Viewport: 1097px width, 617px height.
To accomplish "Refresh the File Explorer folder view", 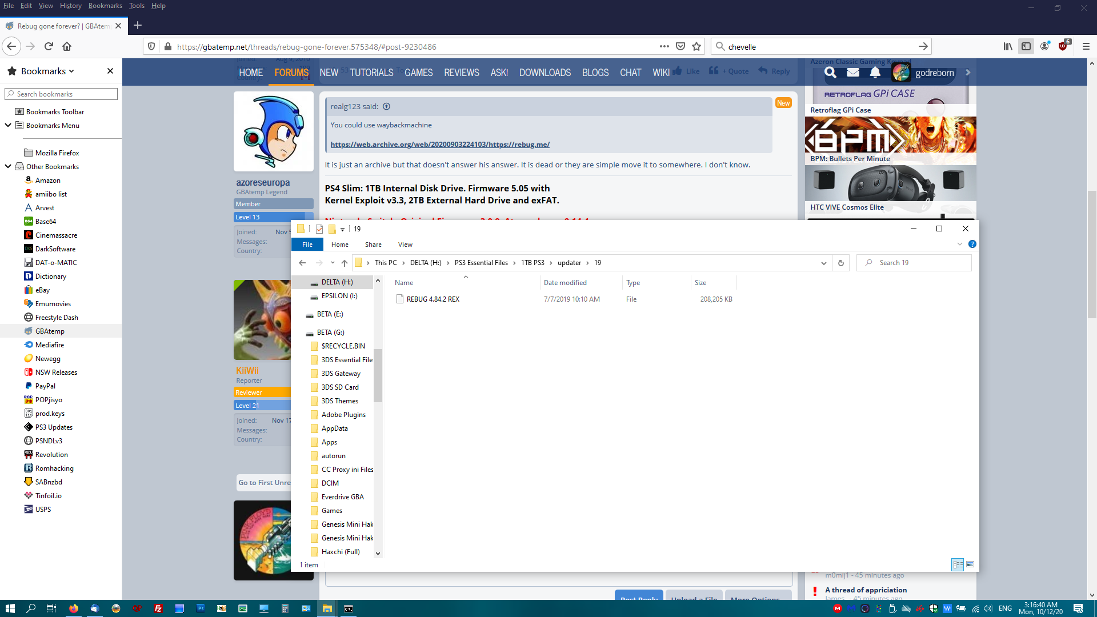I will [840, 263].
